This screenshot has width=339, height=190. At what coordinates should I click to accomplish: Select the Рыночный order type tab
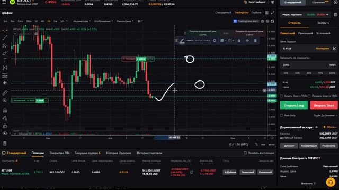(x=306, y=33)
